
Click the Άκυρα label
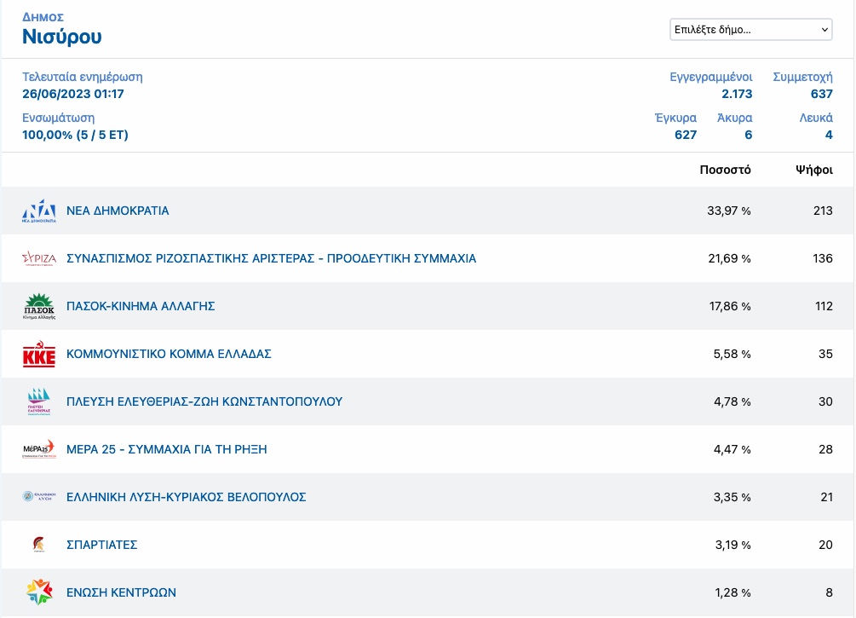pyautogui.click(x=734, y=118)
